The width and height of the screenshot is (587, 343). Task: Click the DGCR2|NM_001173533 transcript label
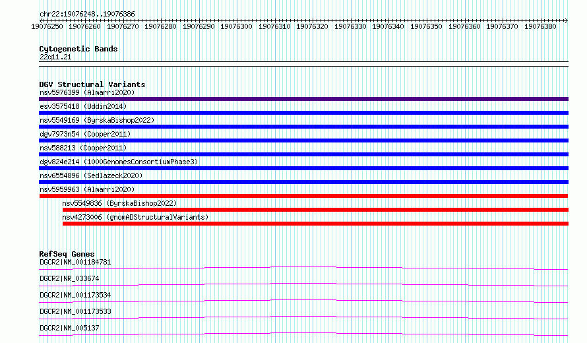75,311
